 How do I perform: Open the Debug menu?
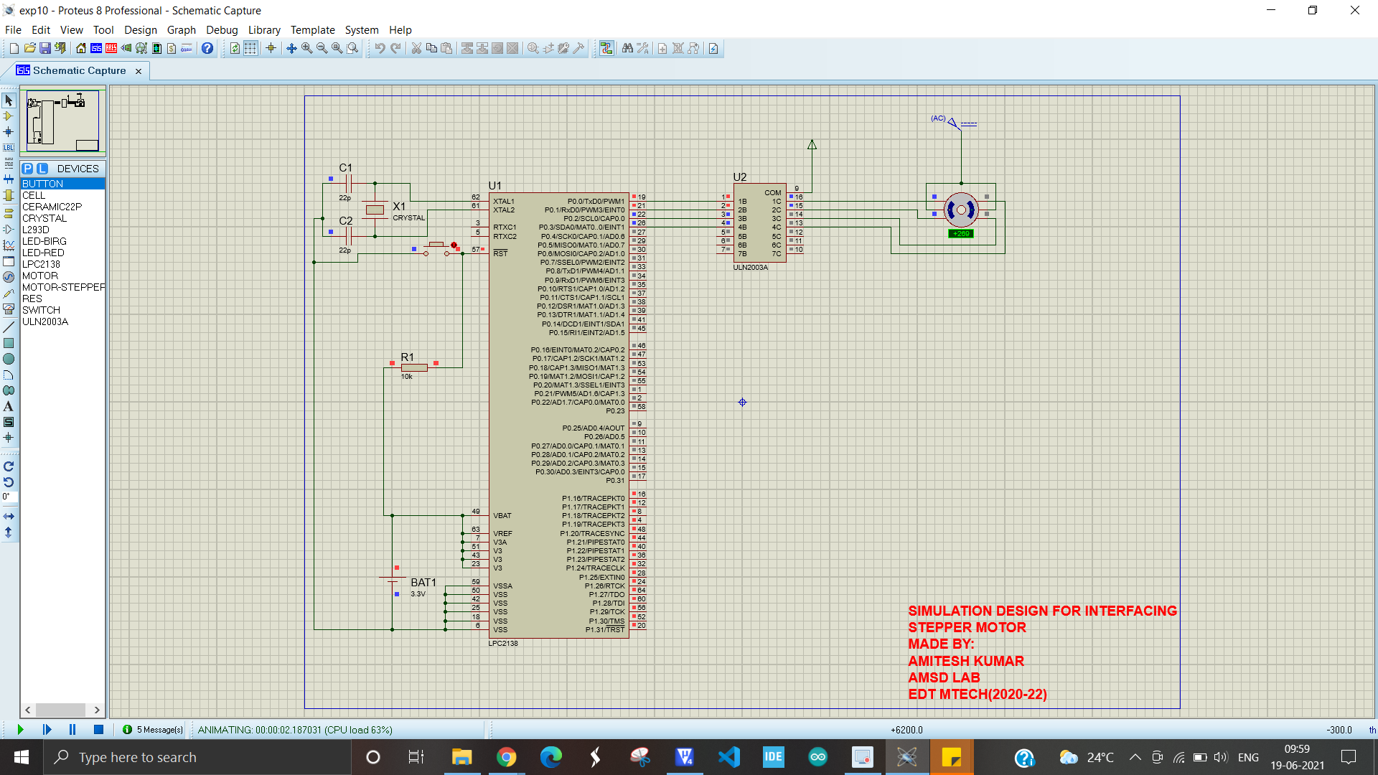click(222, 30)
